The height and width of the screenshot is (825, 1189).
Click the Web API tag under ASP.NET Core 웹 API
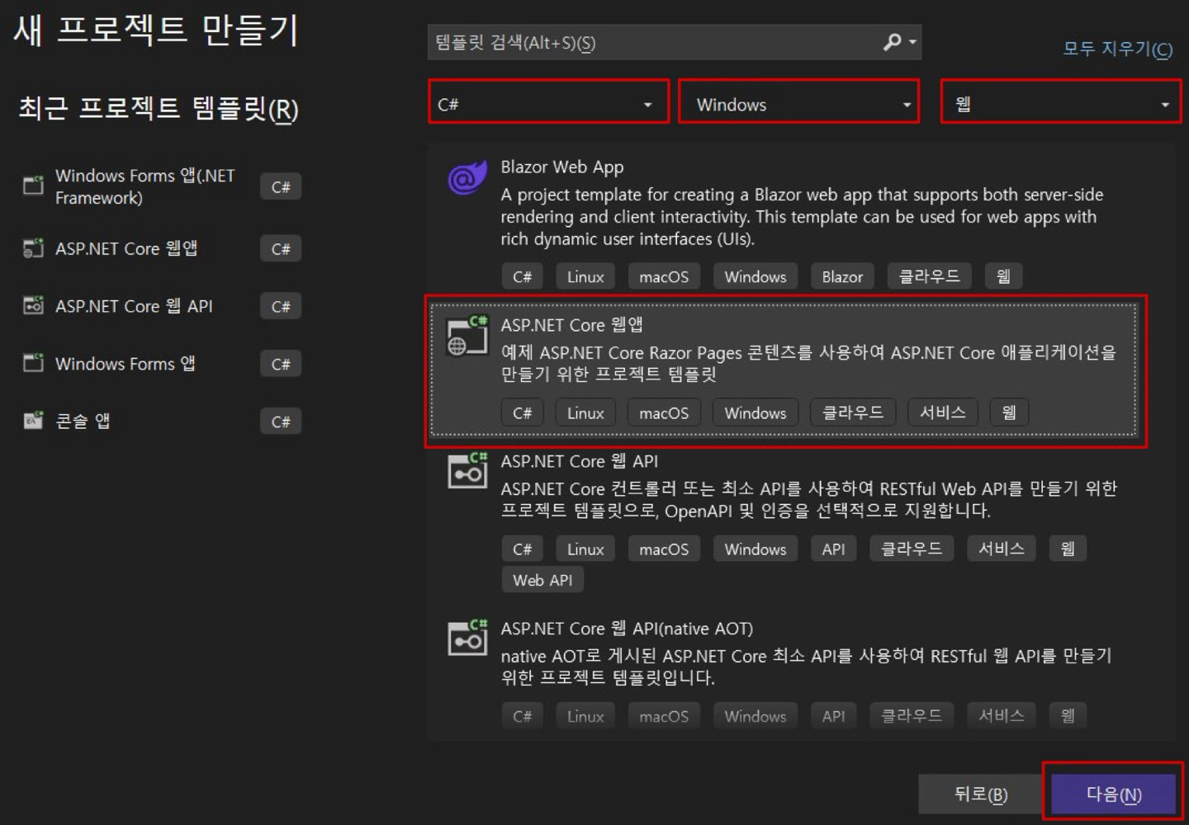tap(542, 580)
